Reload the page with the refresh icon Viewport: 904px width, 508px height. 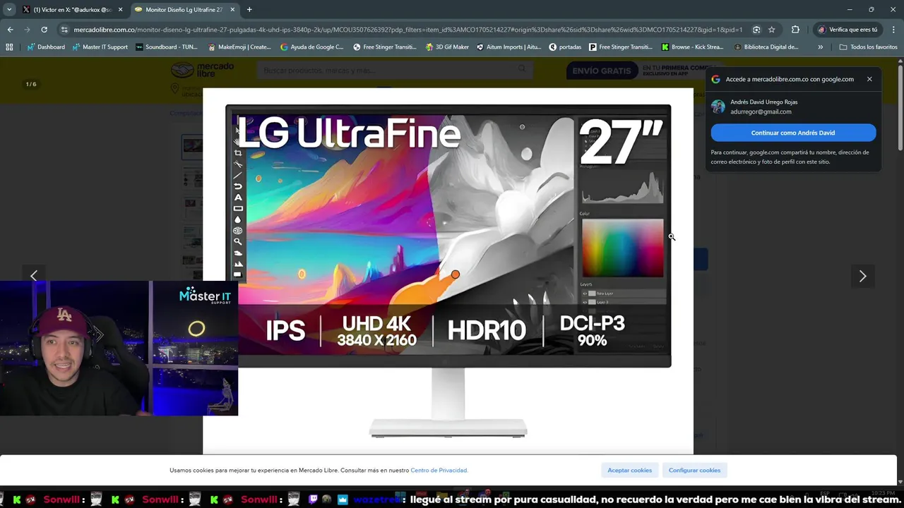44,30
